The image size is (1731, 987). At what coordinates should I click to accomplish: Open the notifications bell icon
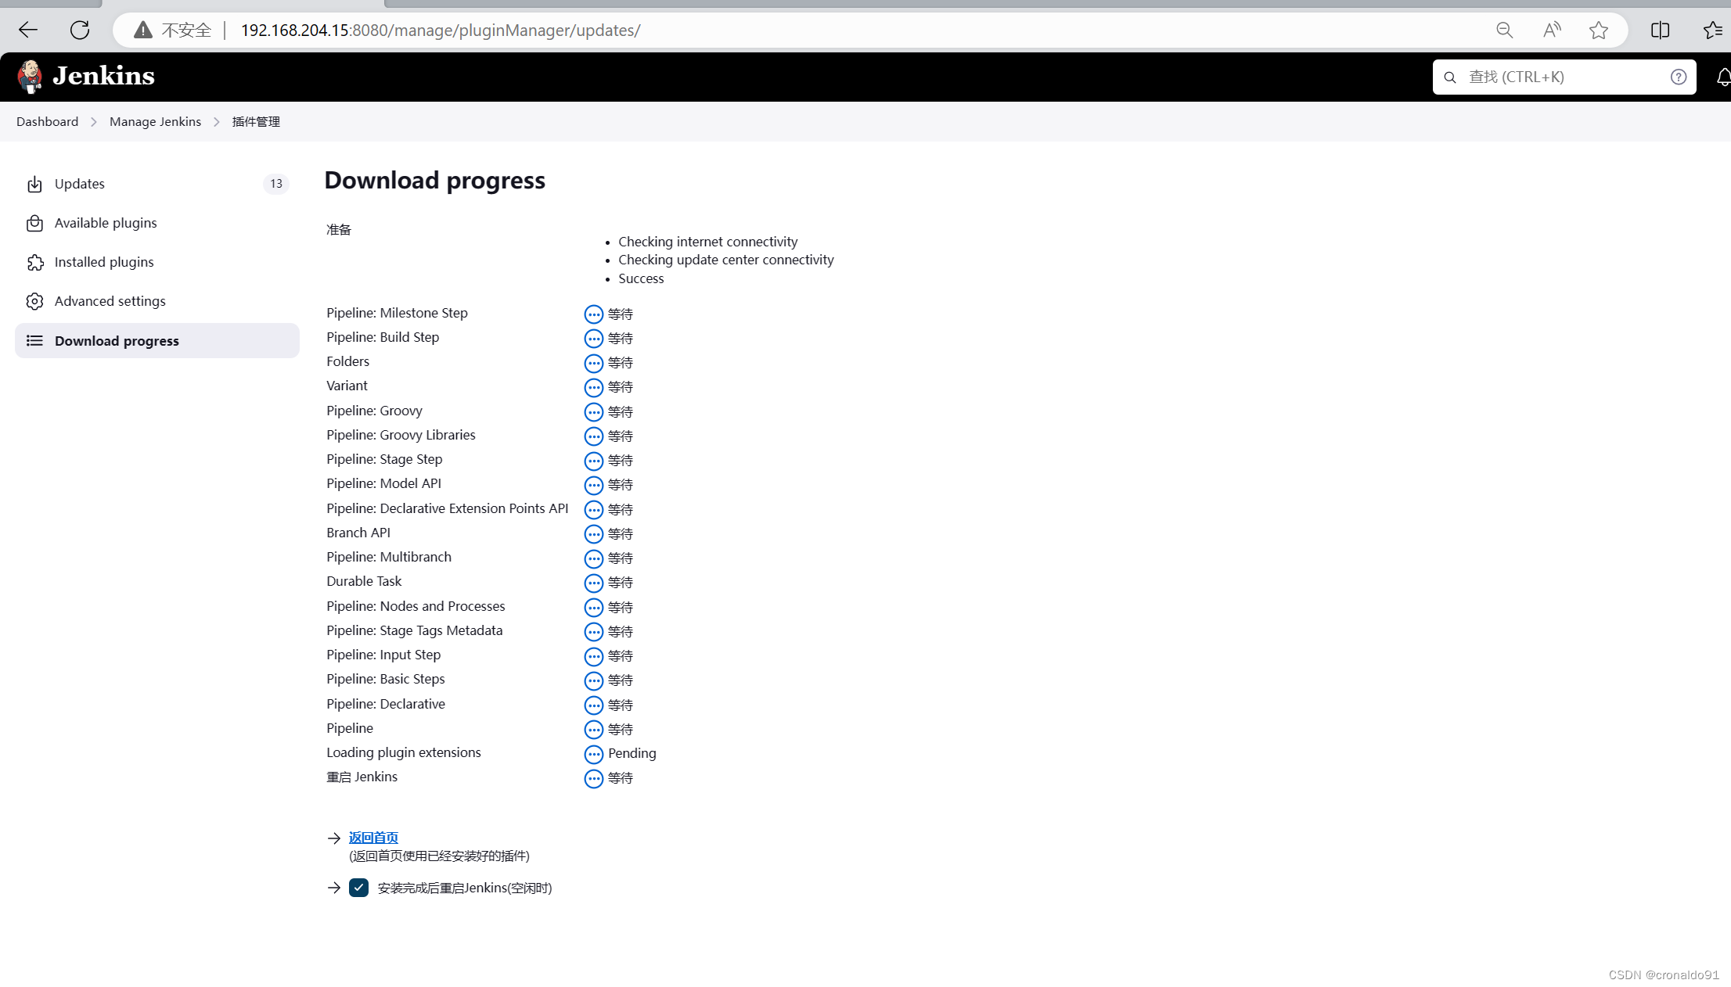[1723, 77]
